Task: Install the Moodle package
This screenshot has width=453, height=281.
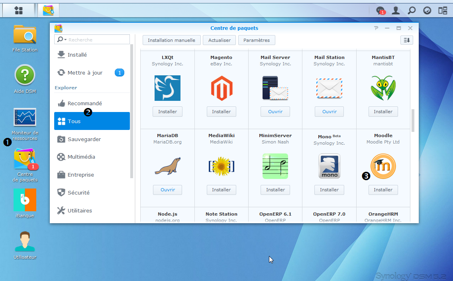Action: click(x=383, y=190)
